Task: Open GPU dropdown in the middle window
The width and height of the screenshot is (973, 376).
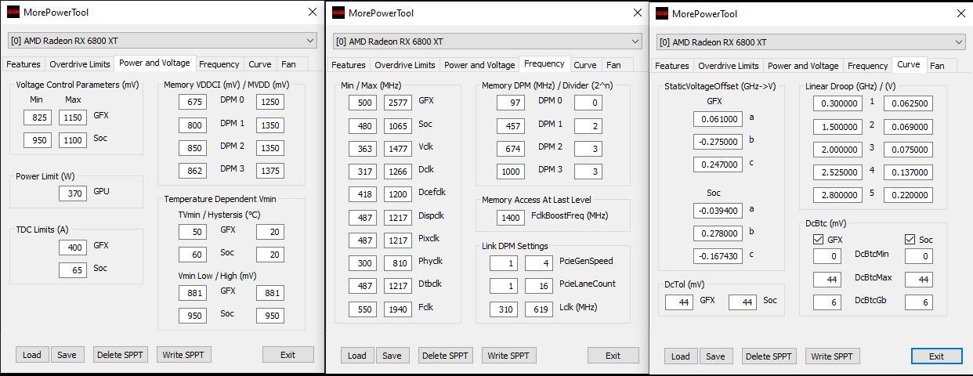Action: (x=486, y=41)
